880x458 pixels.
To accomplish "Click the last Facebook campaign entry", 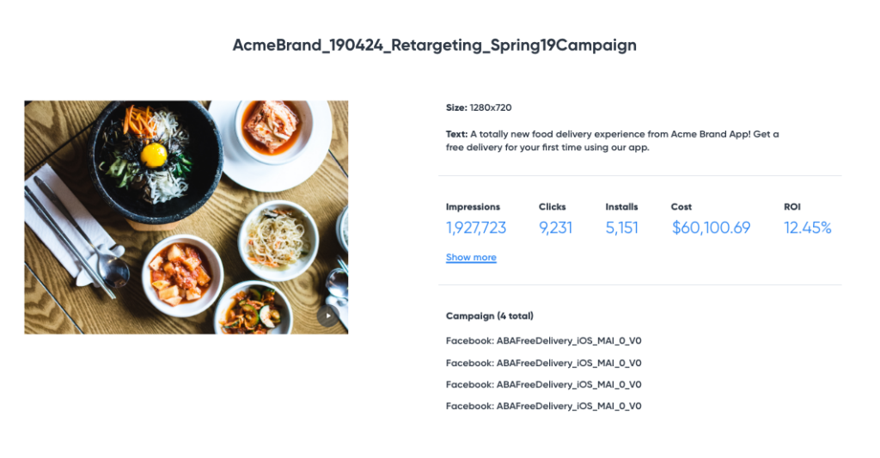I will (543, 406).
